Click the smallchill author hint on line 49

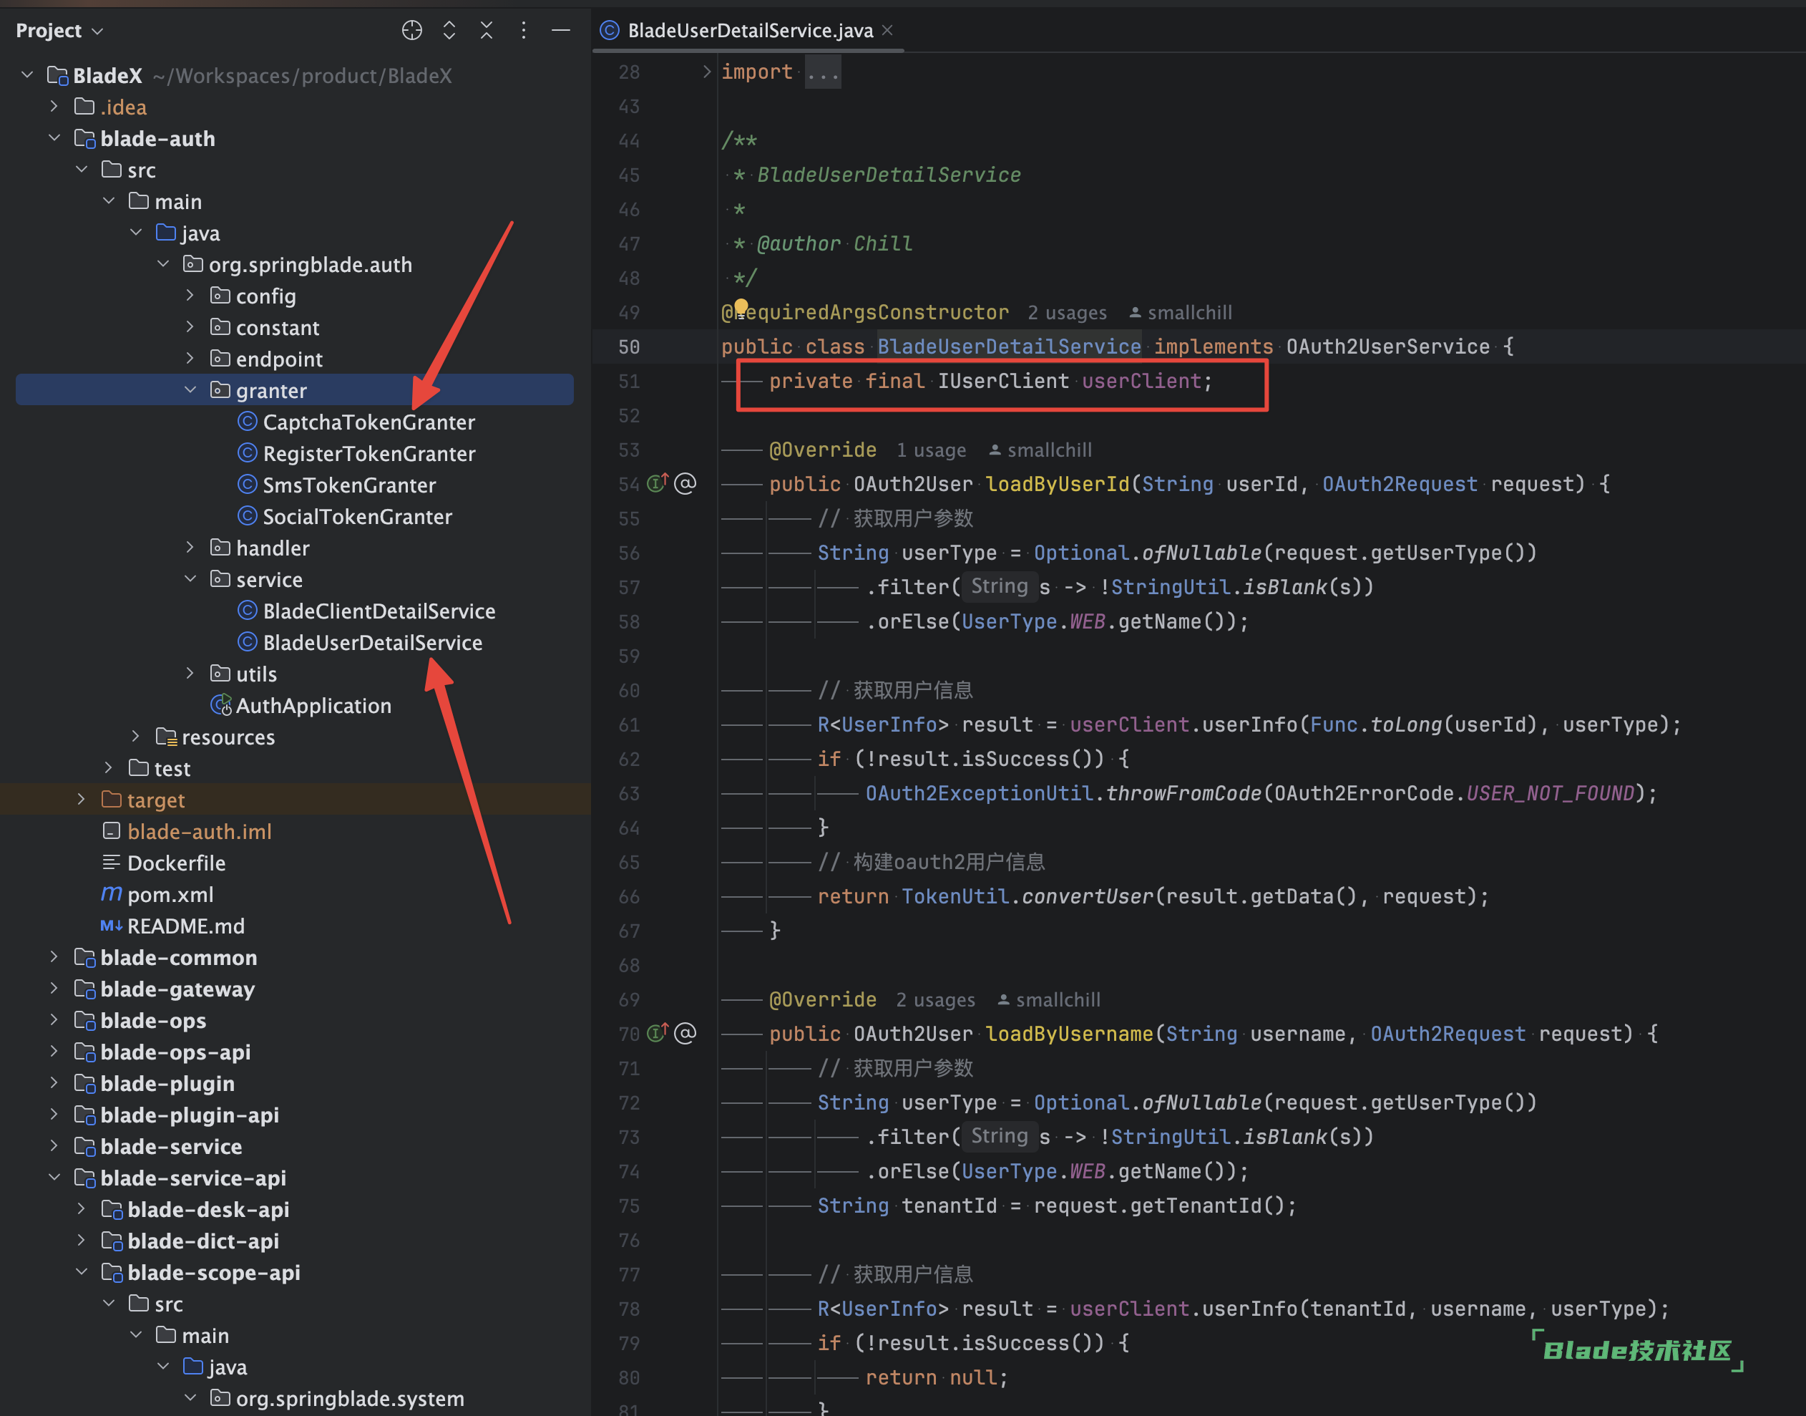coord(1181,313)
